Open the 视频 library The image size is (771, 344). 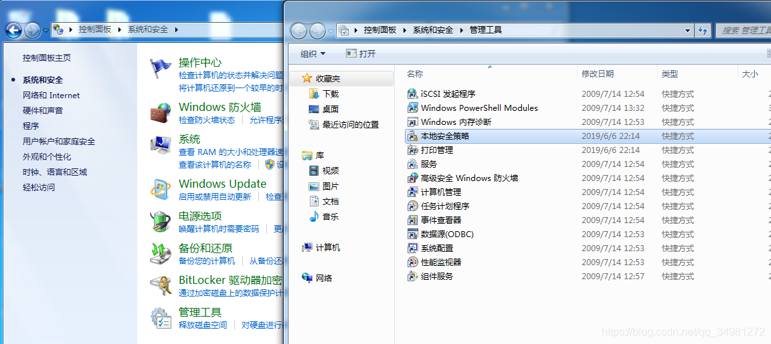pos(331,171)
